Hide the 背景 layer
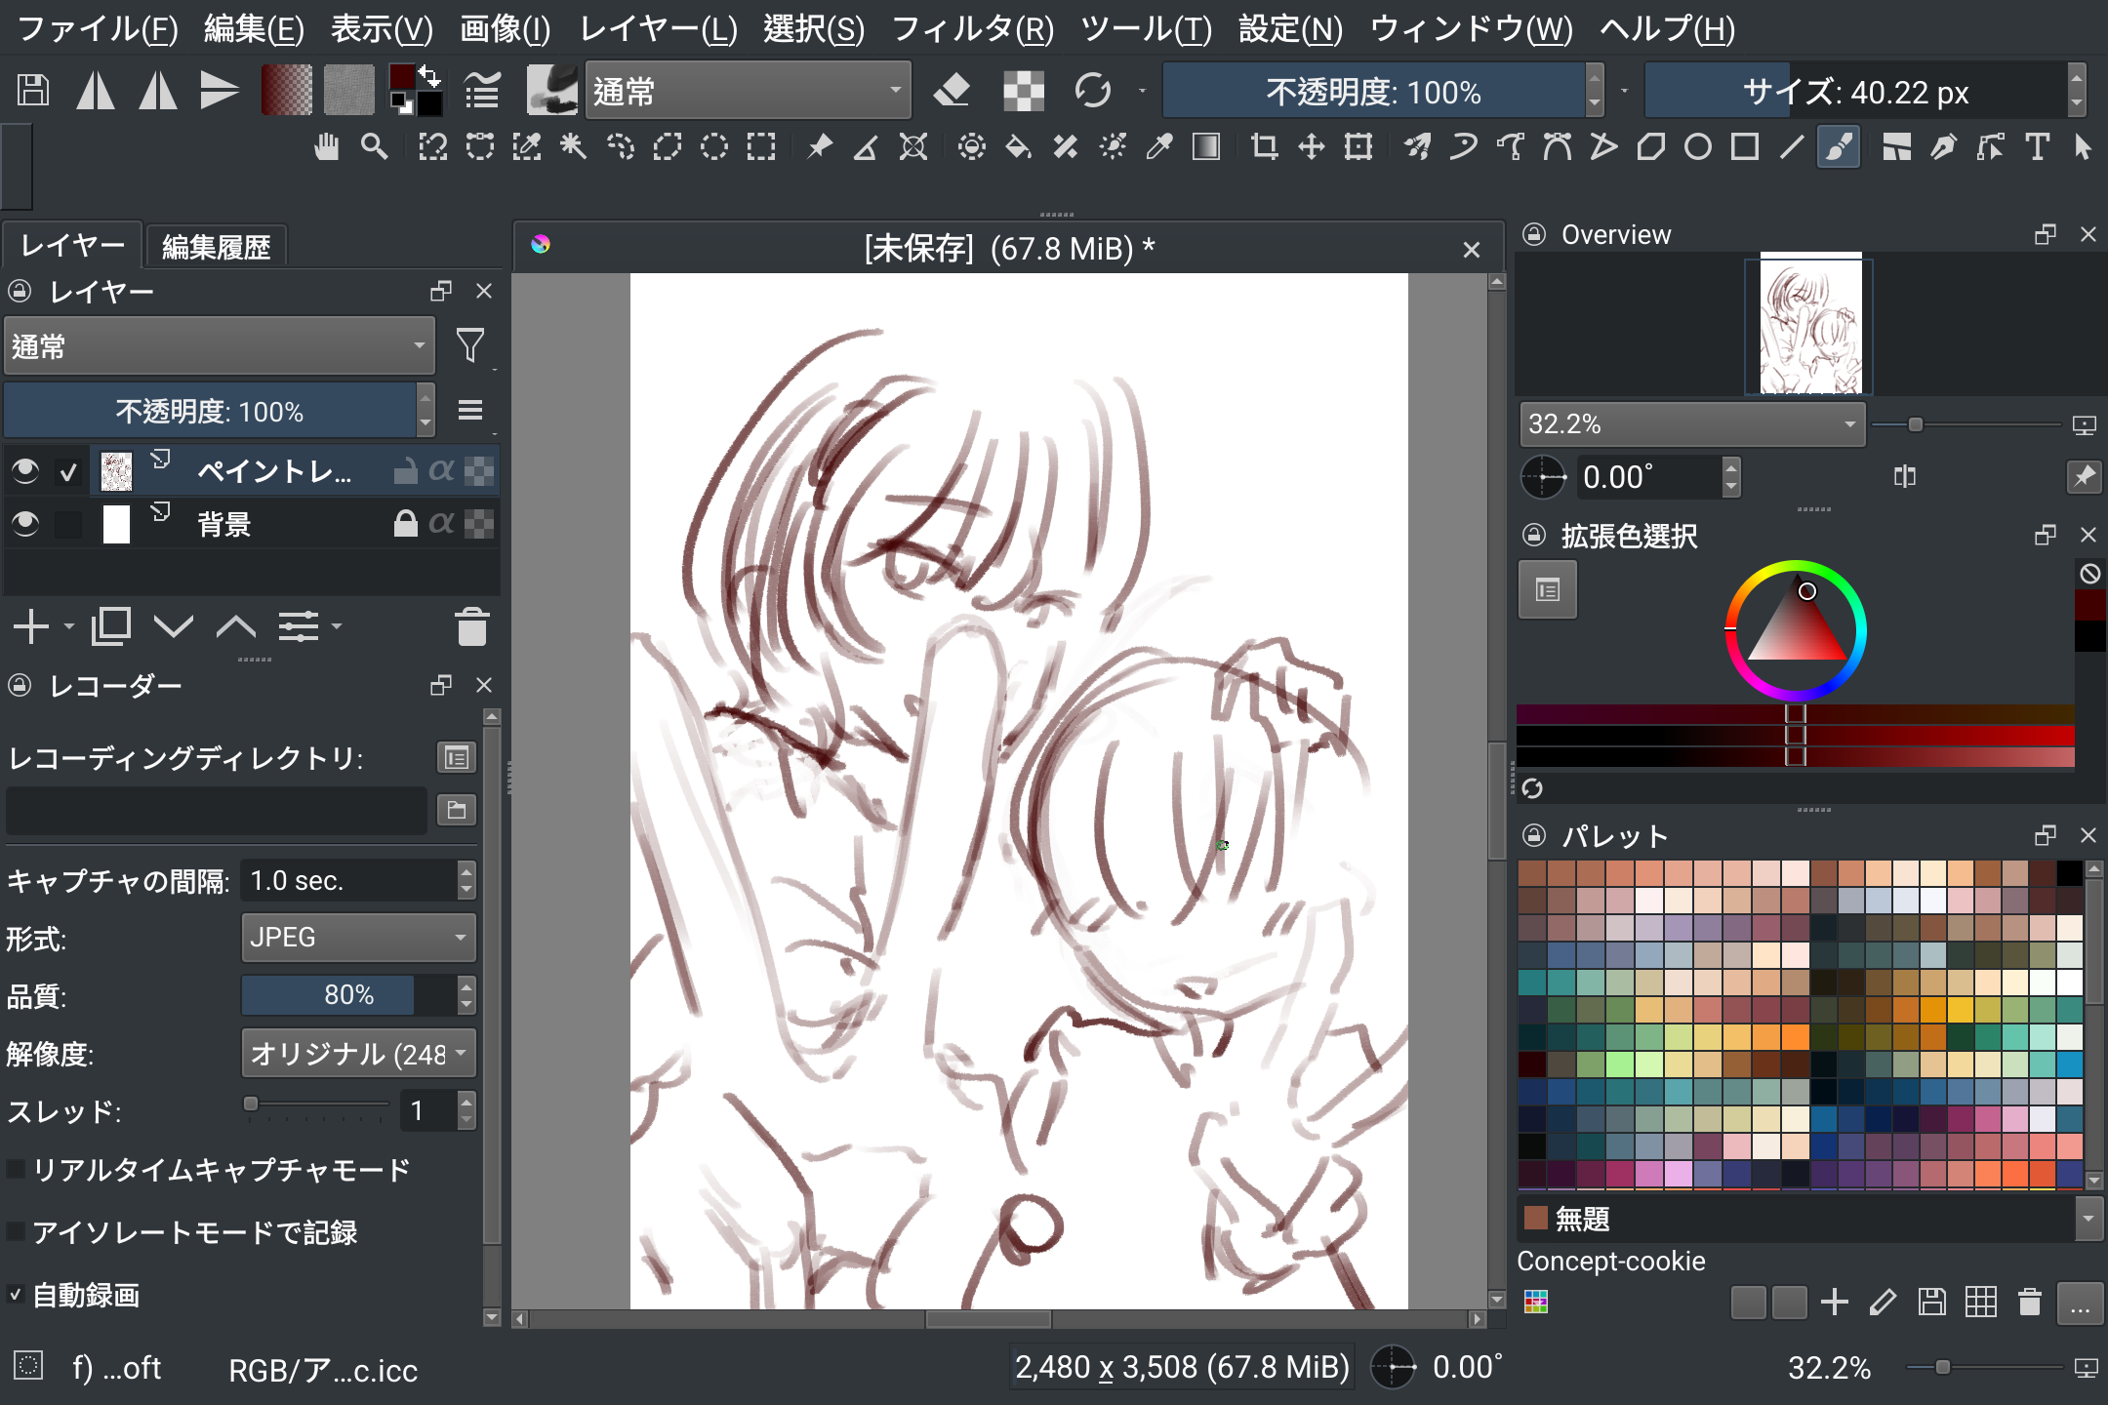The width and height of the screenshot is (2108, 1405). [x=25, y=524]
